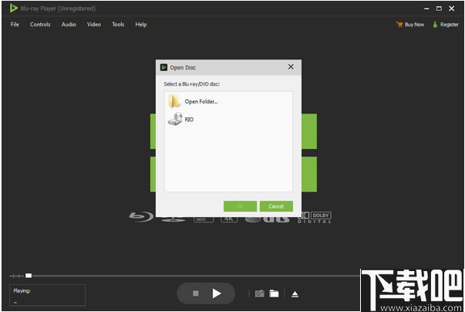Close the Blu-ray Player window
465x312 pixels.
click(452, 8)
